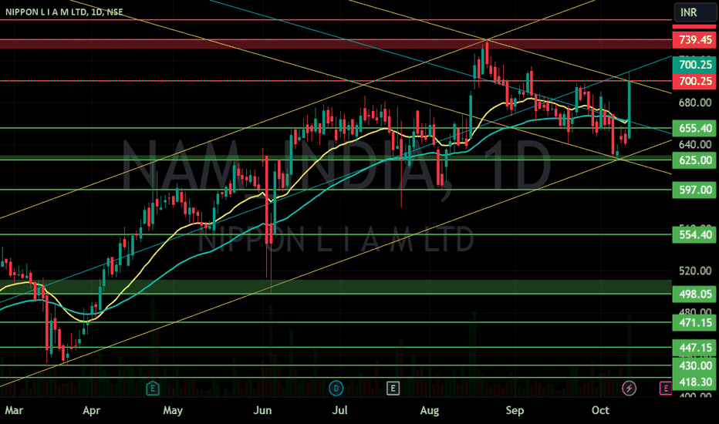Click the green 430.00 level label
This screenshot has height=424, width=719.
pos(694,365)
